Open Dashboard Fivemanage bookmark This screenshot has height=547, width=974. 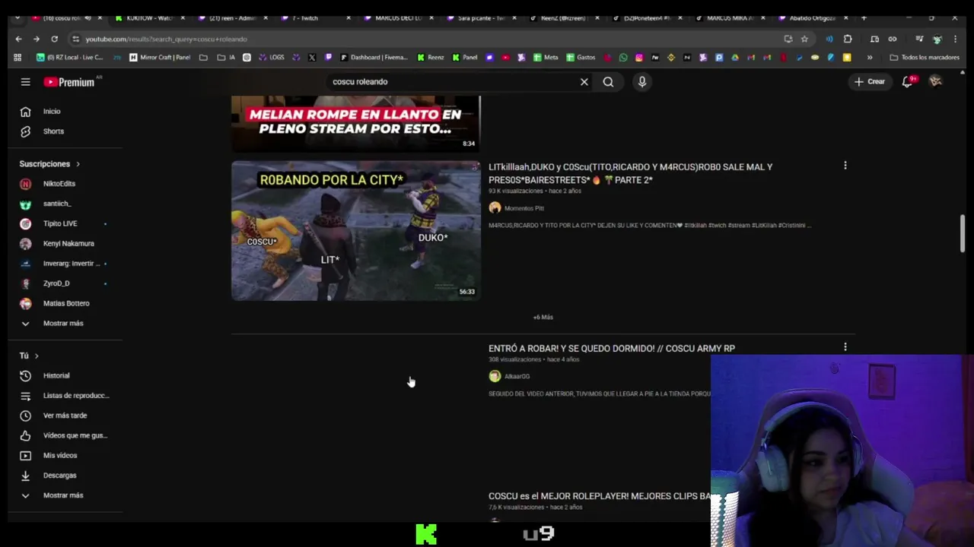coord(374,57)
